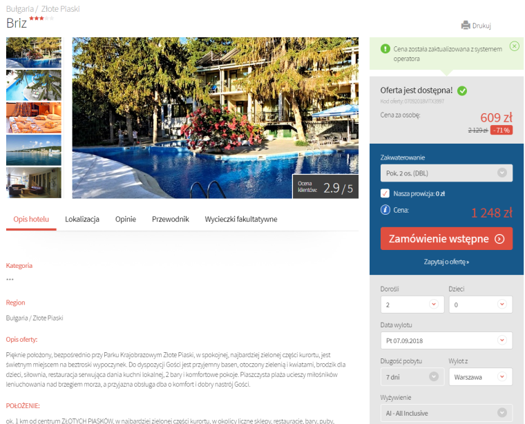This screenshot has height=424, width=525.
Task: Expand the Dzieci children dropdown
Action: pyautogui.click(x=481, y=305)
